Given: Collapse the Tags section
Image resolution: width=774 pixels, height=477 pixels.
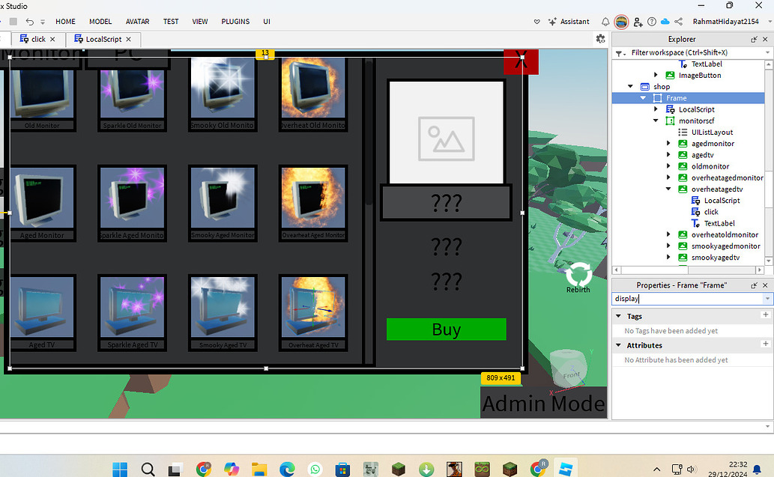Looking at the screenshot, I should click(618, 316).
